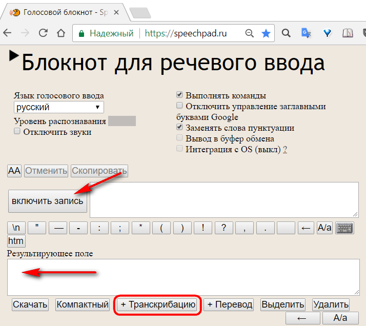Viewport: 366px width, 326px height.
Task: Insert opening parenthesis with the ( button
Action: [x=161, y=228]
